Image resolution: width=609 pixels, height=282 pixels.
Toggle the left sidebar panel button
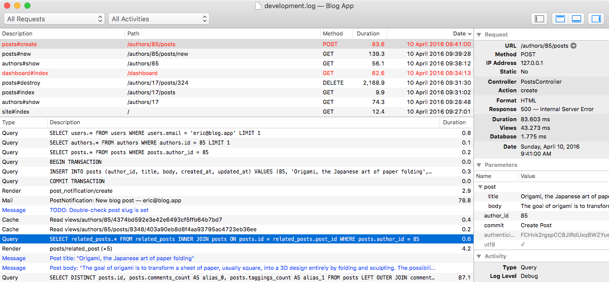539,19
